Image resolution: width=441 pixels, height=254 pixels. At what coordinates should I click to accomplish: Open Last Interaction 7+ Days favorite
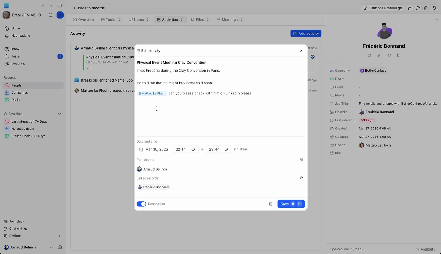pos(33,121)
